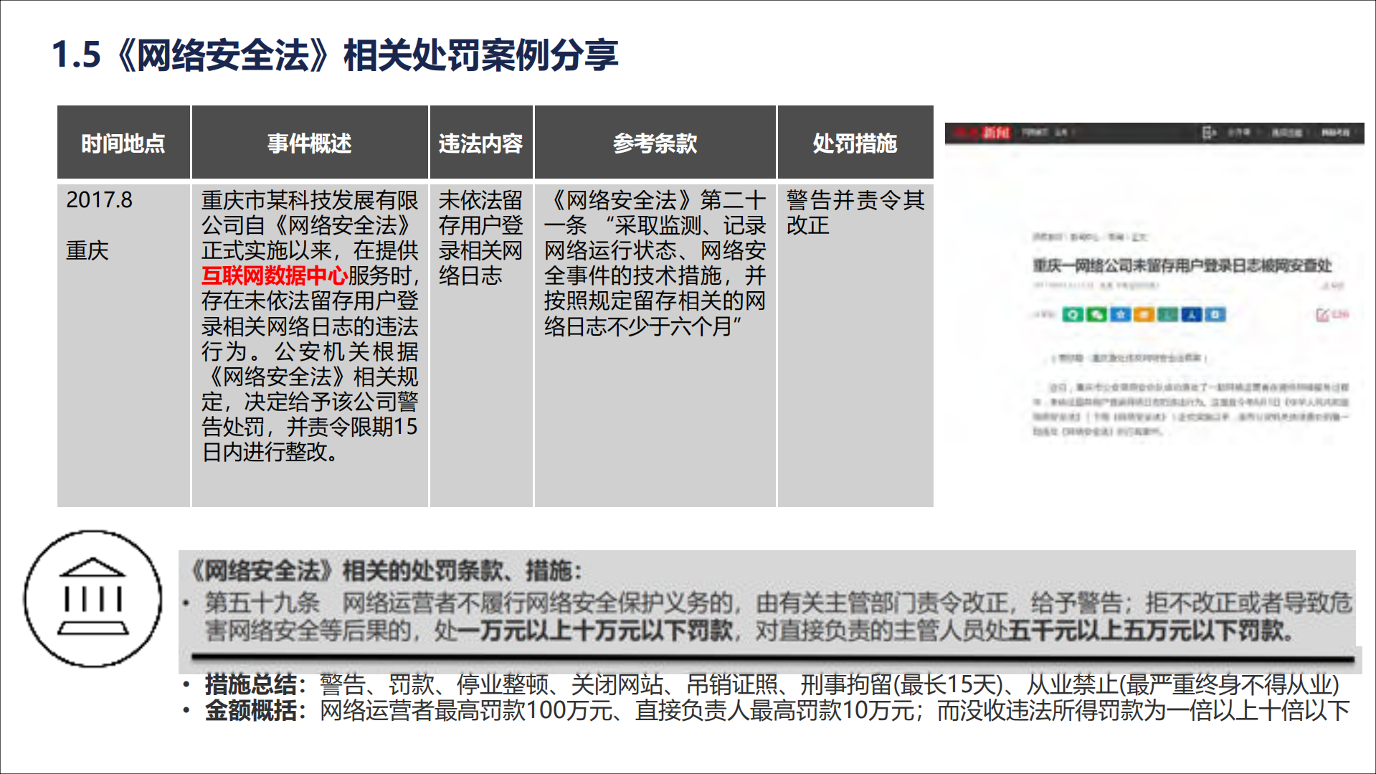Click the red 新闻 site logo
Viewport: 1376px width, 774px height.
(x=997, y=133)
